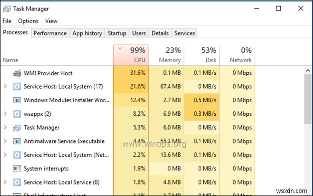This screenshot has height=196, width=313.
Task: Click the 21.6% CPU value
Action: click(138, 87)
